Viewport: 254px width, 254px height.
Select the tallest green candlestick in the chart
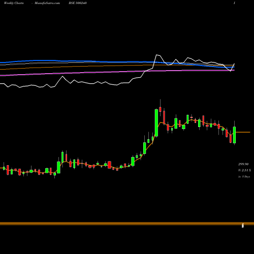[156, 123]
